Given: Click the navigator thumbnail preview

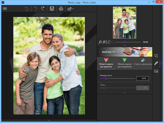Looking at the screenshot, I should pos(125,23).
